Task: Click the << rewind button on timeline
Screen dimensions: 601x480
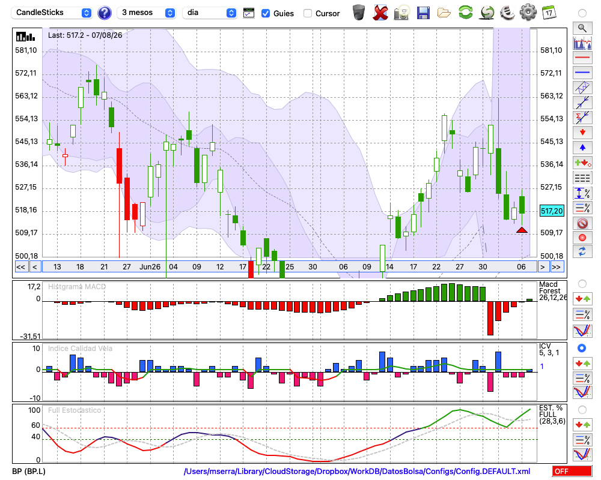Action: (x=20, y=267)
